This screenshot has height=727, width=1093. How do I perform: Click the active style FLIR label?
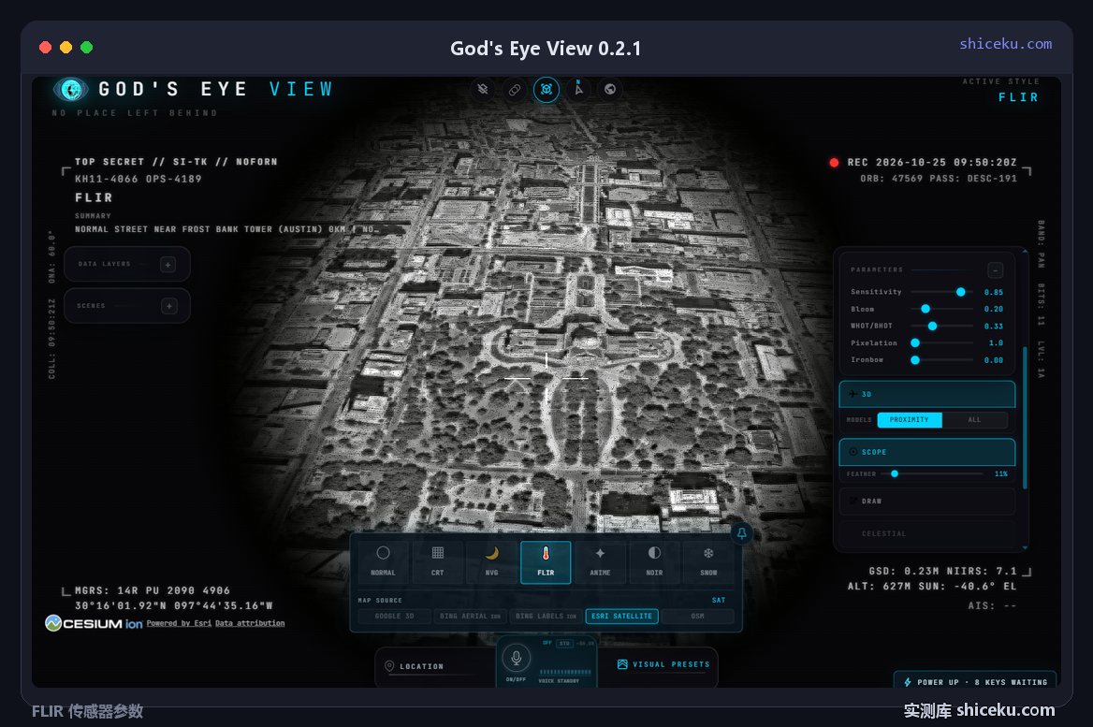[x=1018, y=97]
